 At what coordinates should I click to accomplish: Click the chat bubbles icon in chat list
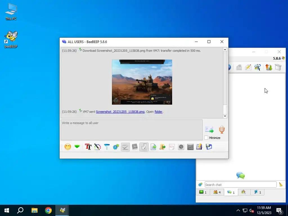[x=240, y=175]
